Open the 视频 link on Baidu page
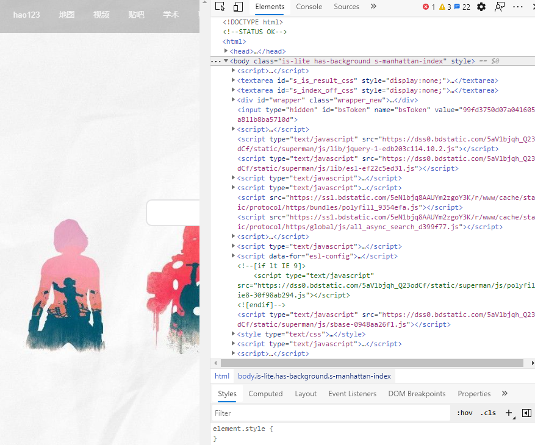This screenshot has height=445, width=535. click(101, 15)
